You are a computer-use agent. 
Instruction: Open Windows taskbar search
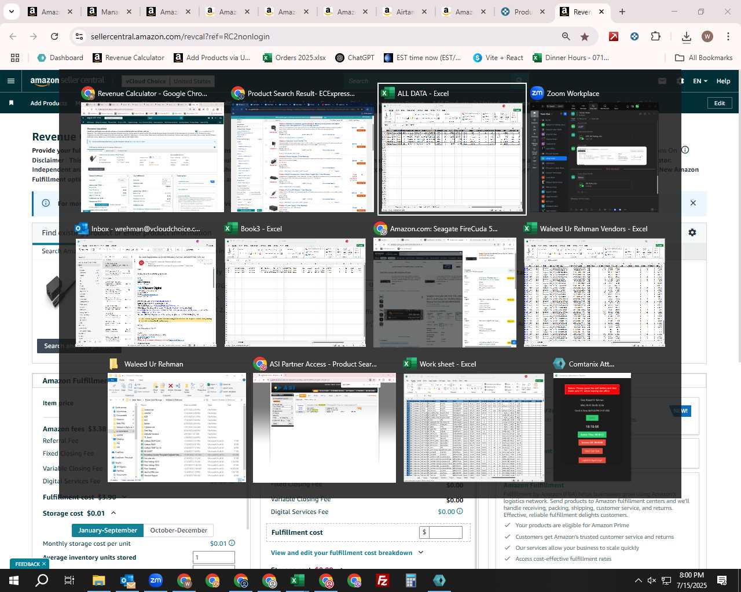pos(42,580)
